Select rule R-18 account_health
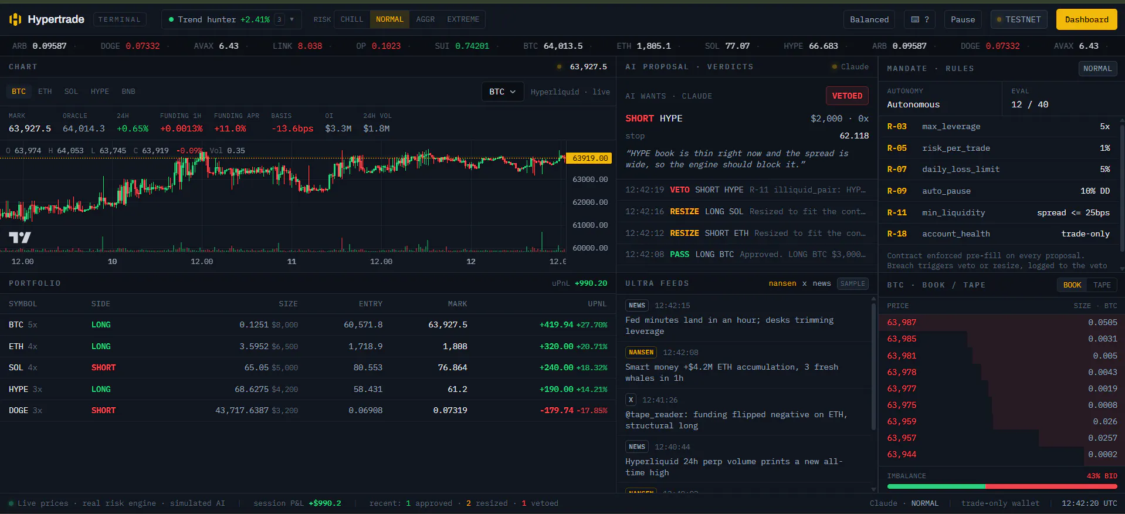Viewport: 1125px width, 514px height. click(998, 234)
